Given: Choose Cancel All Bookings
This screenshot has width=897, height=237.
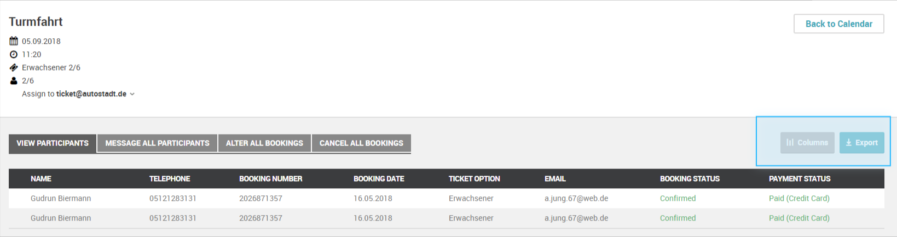Looking at the screenshot, I should coord(361,143).
